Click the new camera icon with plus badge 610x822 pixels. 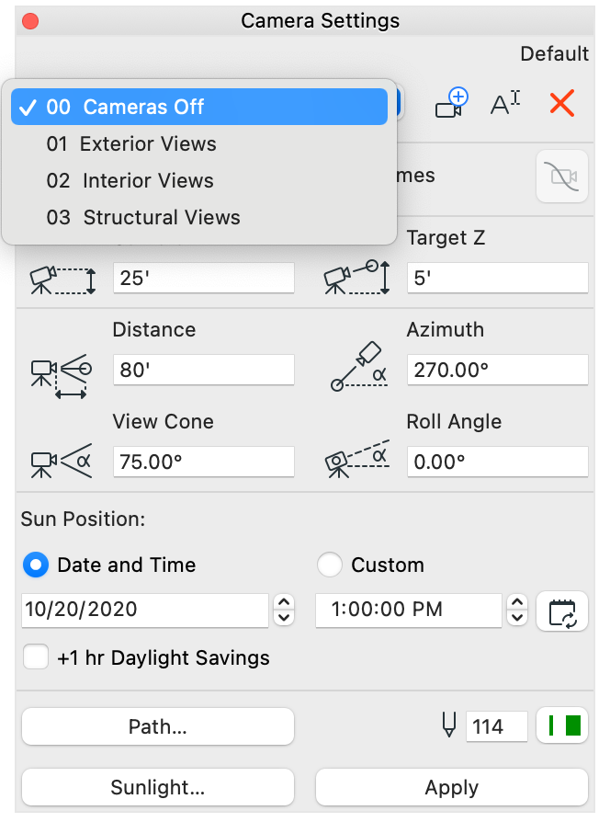451,103
